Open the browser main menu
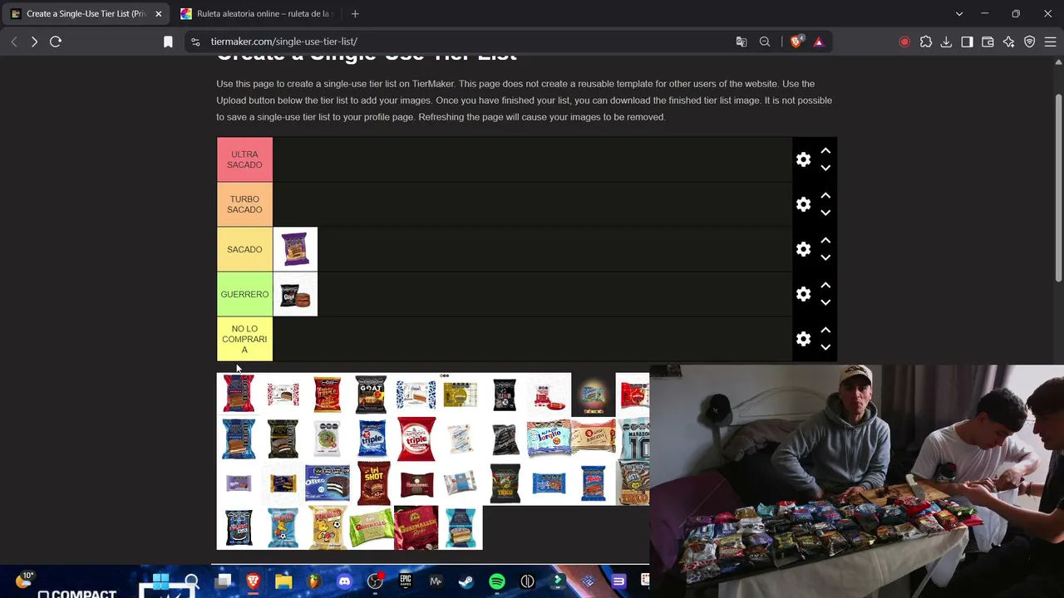Screen dimensions: 1064x598 point(1050,42)
